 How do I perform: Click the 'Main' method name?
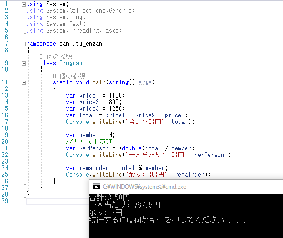99,82
